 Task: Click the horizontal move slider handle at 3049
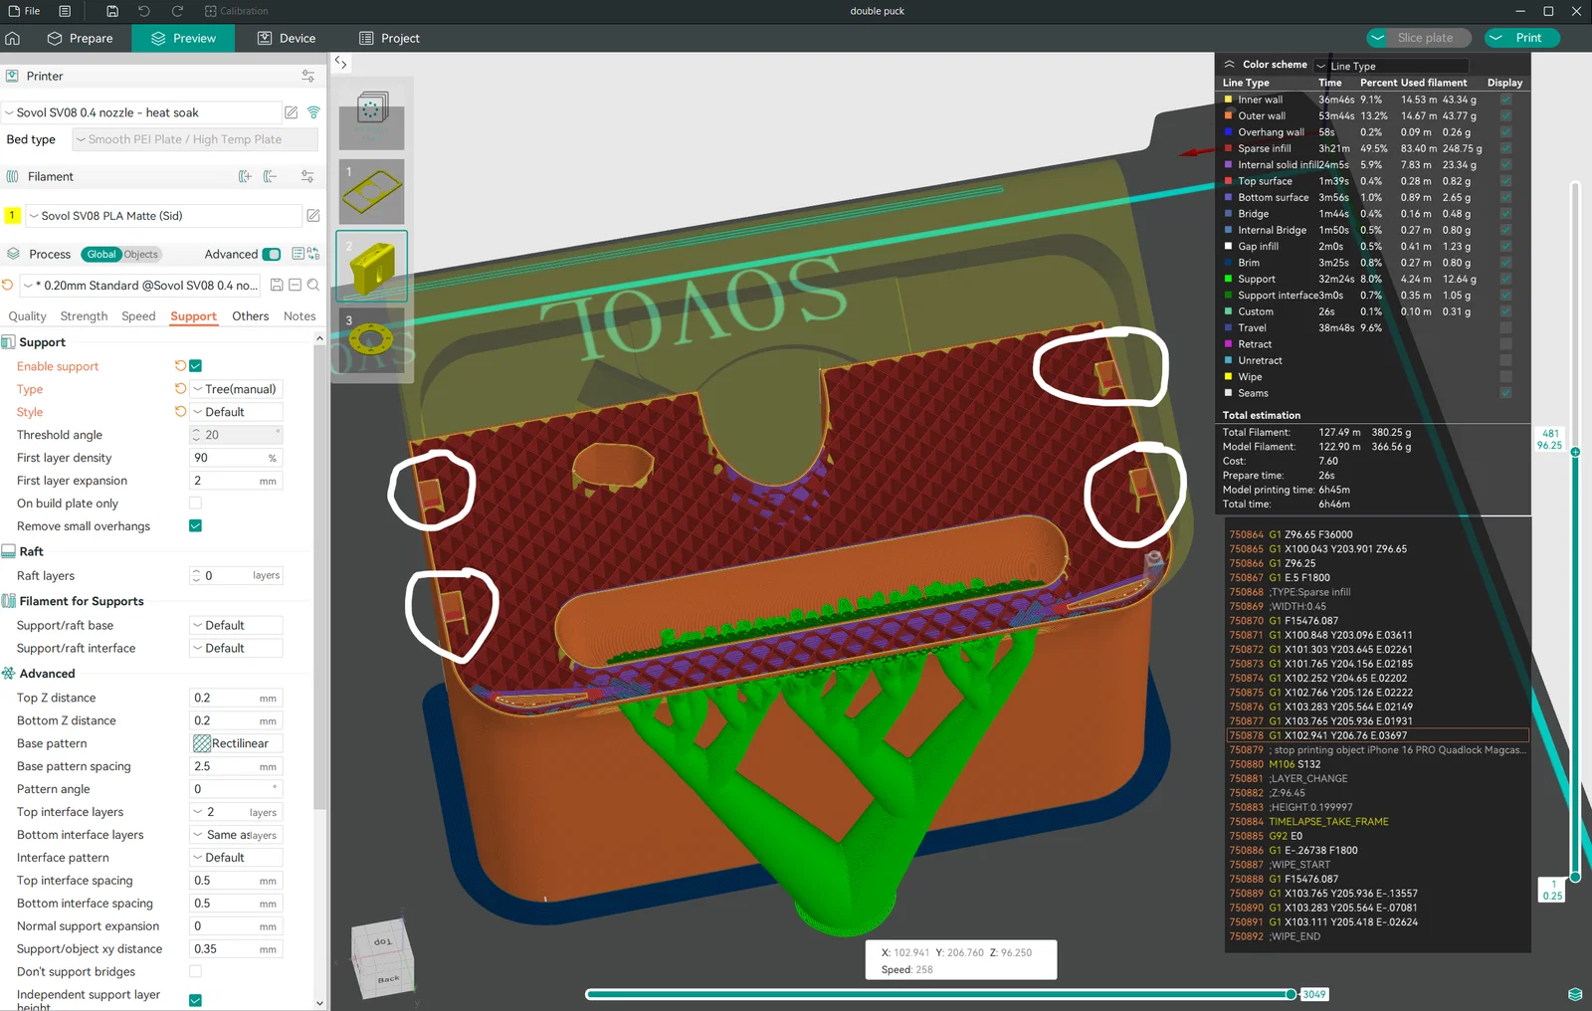pyautogui.click(x=1292, y=994)
